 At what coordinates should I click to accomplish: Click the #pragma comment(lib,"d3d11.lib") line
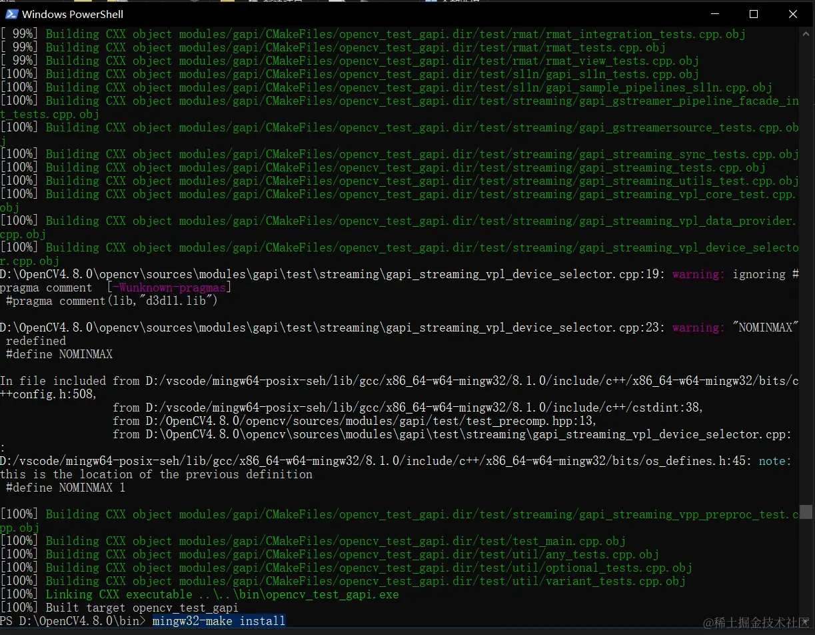[x=112, y=301]
